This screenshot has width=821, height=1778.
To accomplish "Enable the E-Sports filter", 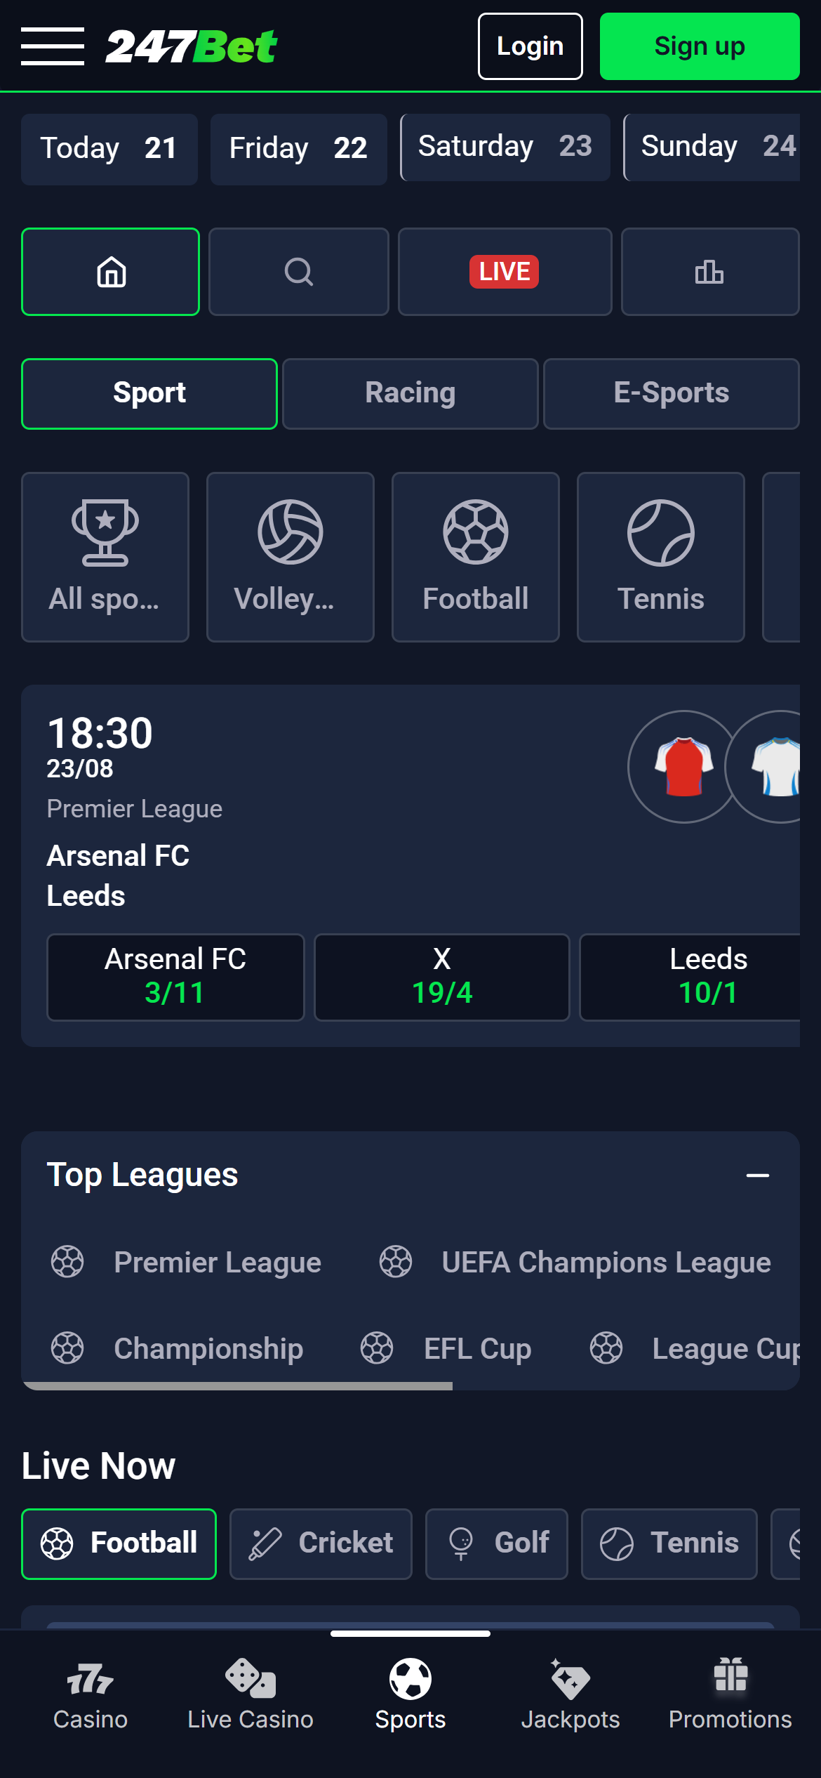I will tap(671, 393).
